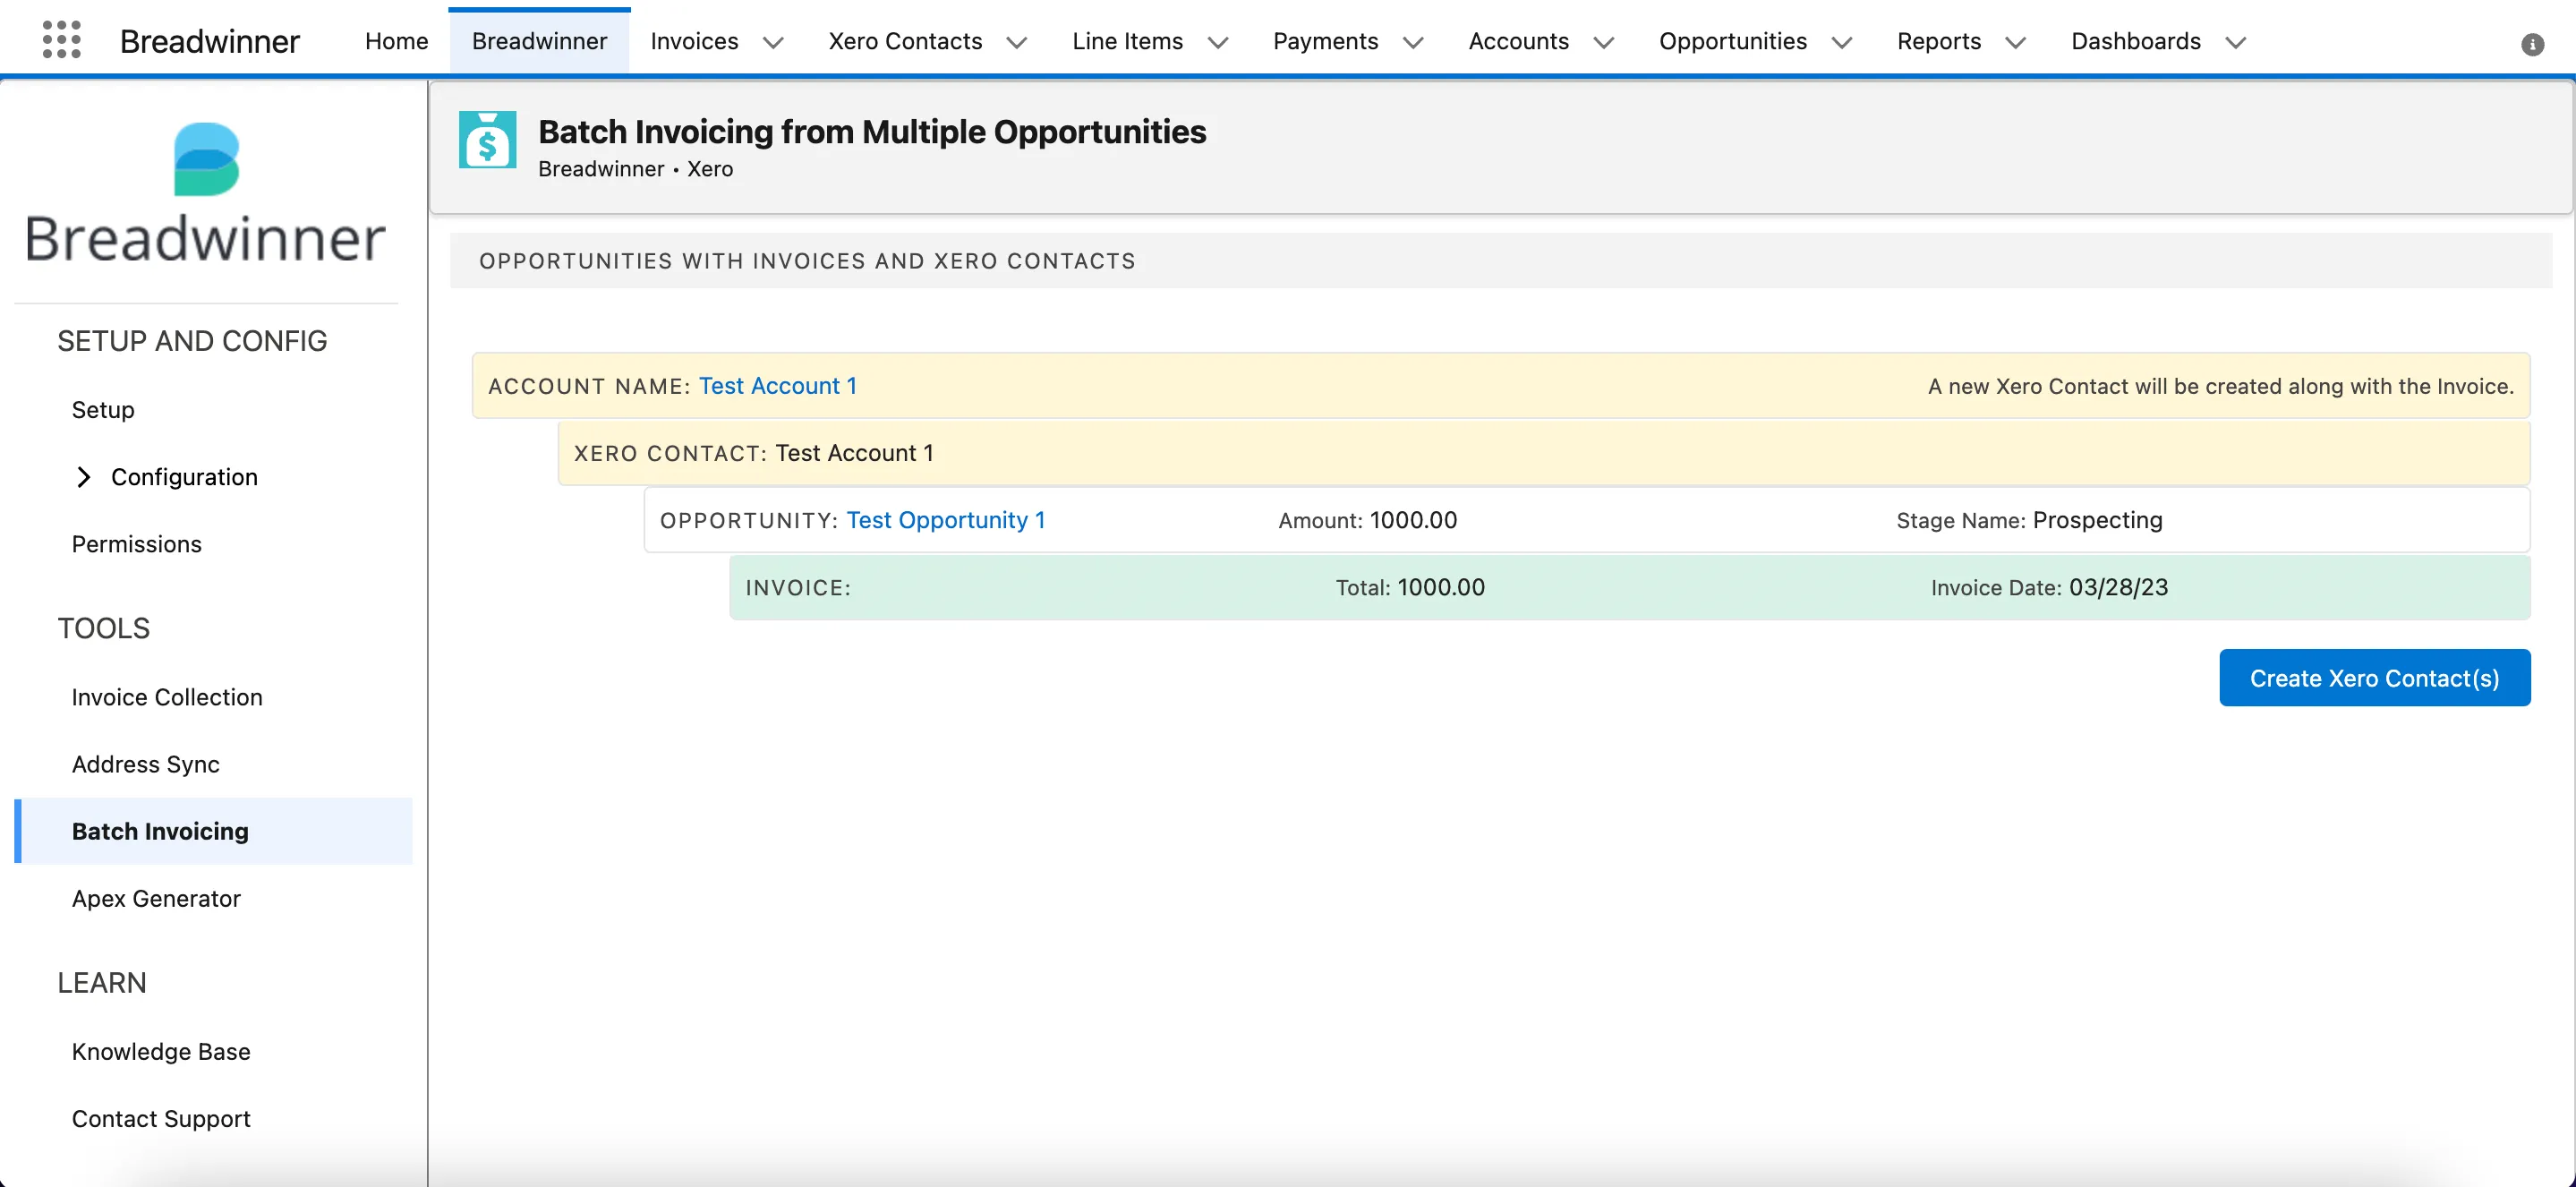Screen dimensions: 2576x1187
Task: Open the Accounts tab dropdown arrow
Action: click(x=1604, y=42)
